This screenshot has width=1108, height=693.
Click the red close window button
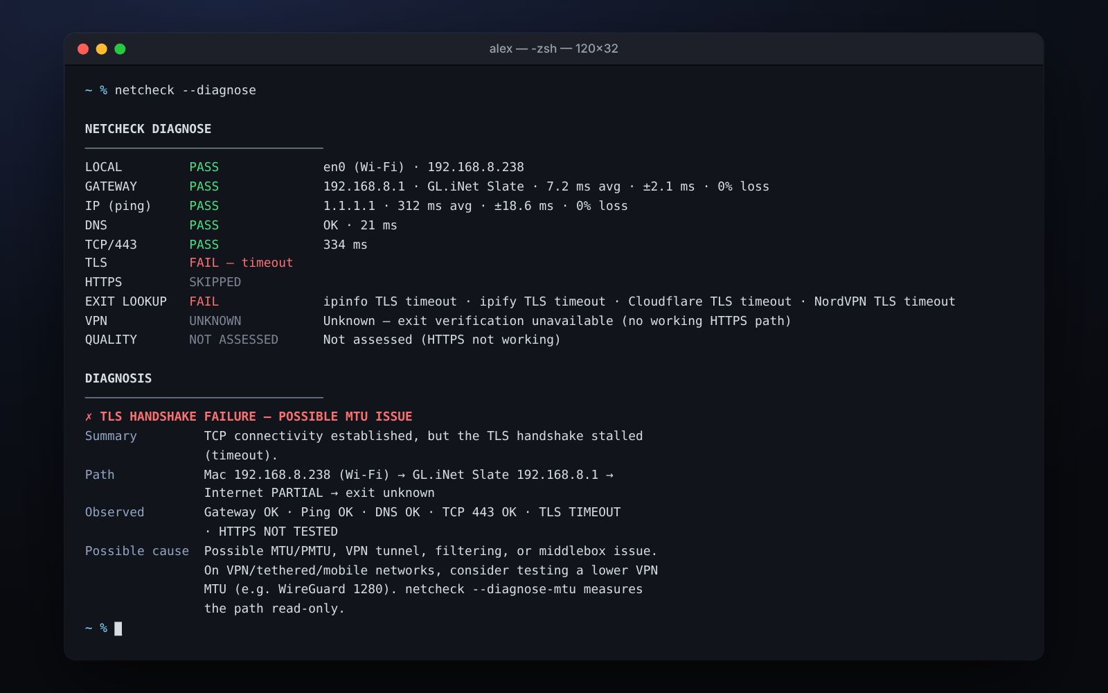(83, 49)
